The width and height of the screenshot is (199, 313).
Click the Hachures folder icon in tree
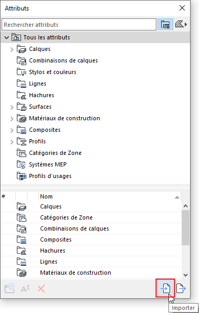(x=22, y=95)
